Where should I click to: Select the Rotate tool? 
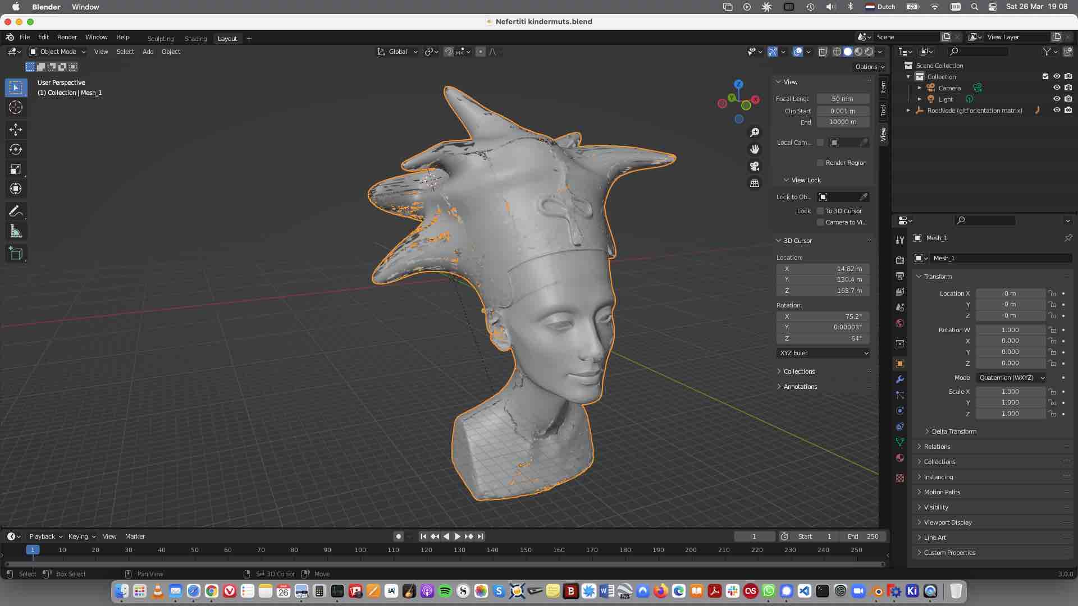tap(16, 149)
